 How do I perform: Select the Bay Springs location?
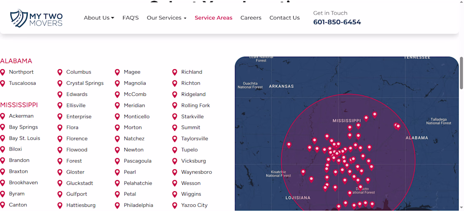coord(23,127)
